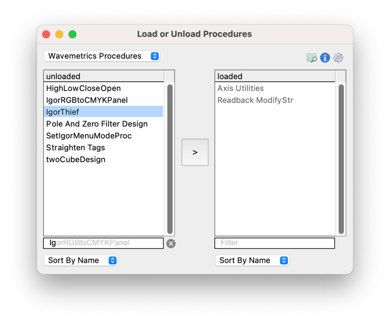This screenshot has width=390, height=323.
Task: Open the procedure browser search icon
Action: (x=312, y=58)
